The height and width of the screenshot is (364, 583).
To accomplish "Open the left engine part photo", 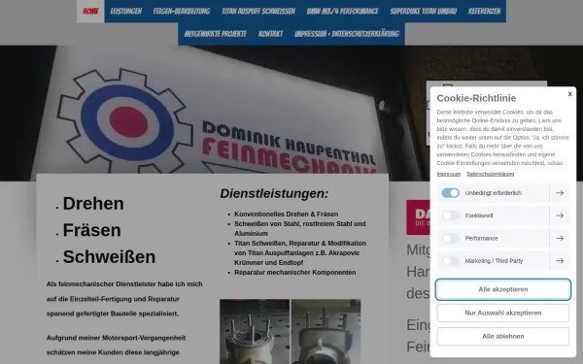I will (255, 331).
